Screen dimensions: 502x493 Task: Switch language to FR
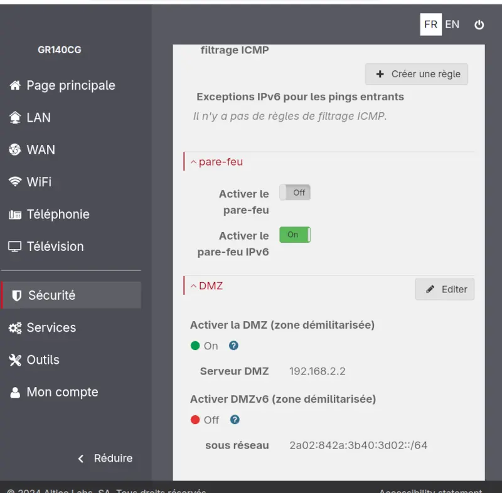click(430, 24)
